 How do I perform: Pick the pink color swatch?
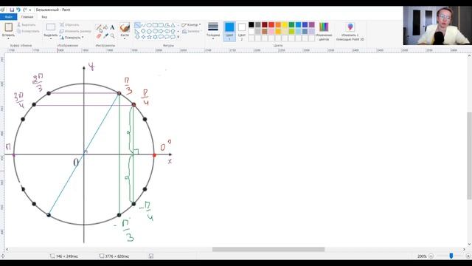271,31
